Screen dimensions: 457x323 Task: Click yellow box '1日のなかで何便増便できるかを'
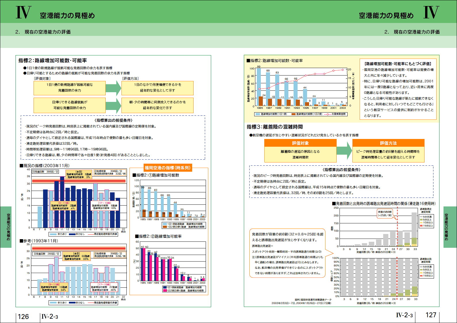[157, 88]
